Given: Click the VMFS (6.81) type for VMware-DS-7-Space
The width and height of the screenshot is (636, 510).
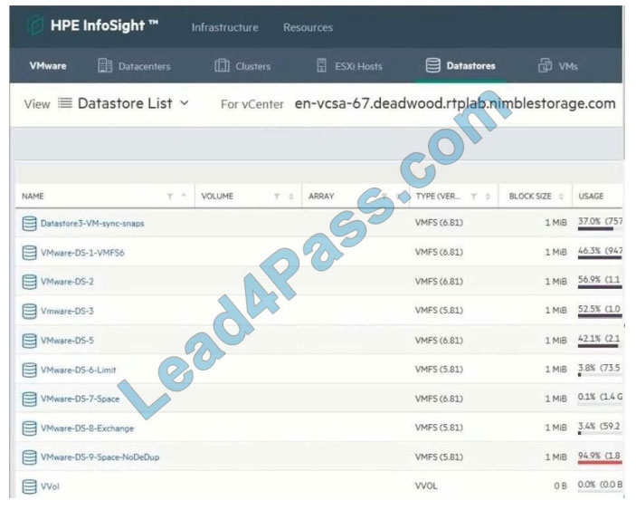Looking at the screenshot, I should point(439,399).
